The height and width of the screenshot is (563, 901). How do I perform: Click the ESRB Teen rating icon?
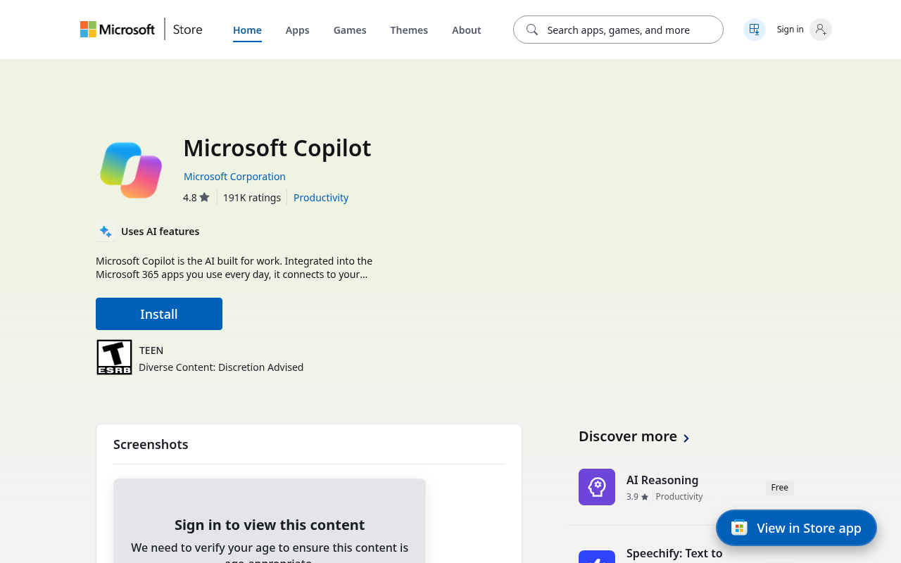pyautogui.click(x=114, y=358)
